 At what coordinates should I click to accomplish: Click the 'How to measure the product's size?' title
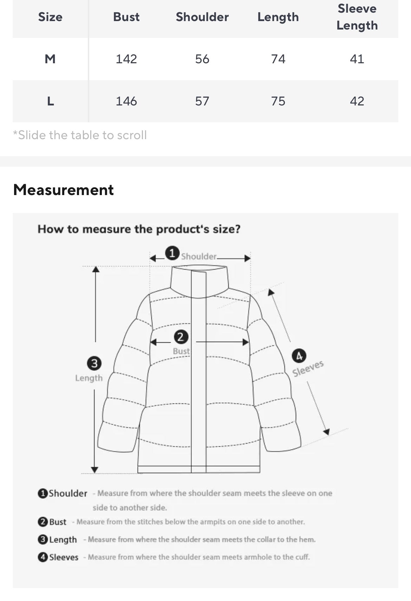(139, 229)
